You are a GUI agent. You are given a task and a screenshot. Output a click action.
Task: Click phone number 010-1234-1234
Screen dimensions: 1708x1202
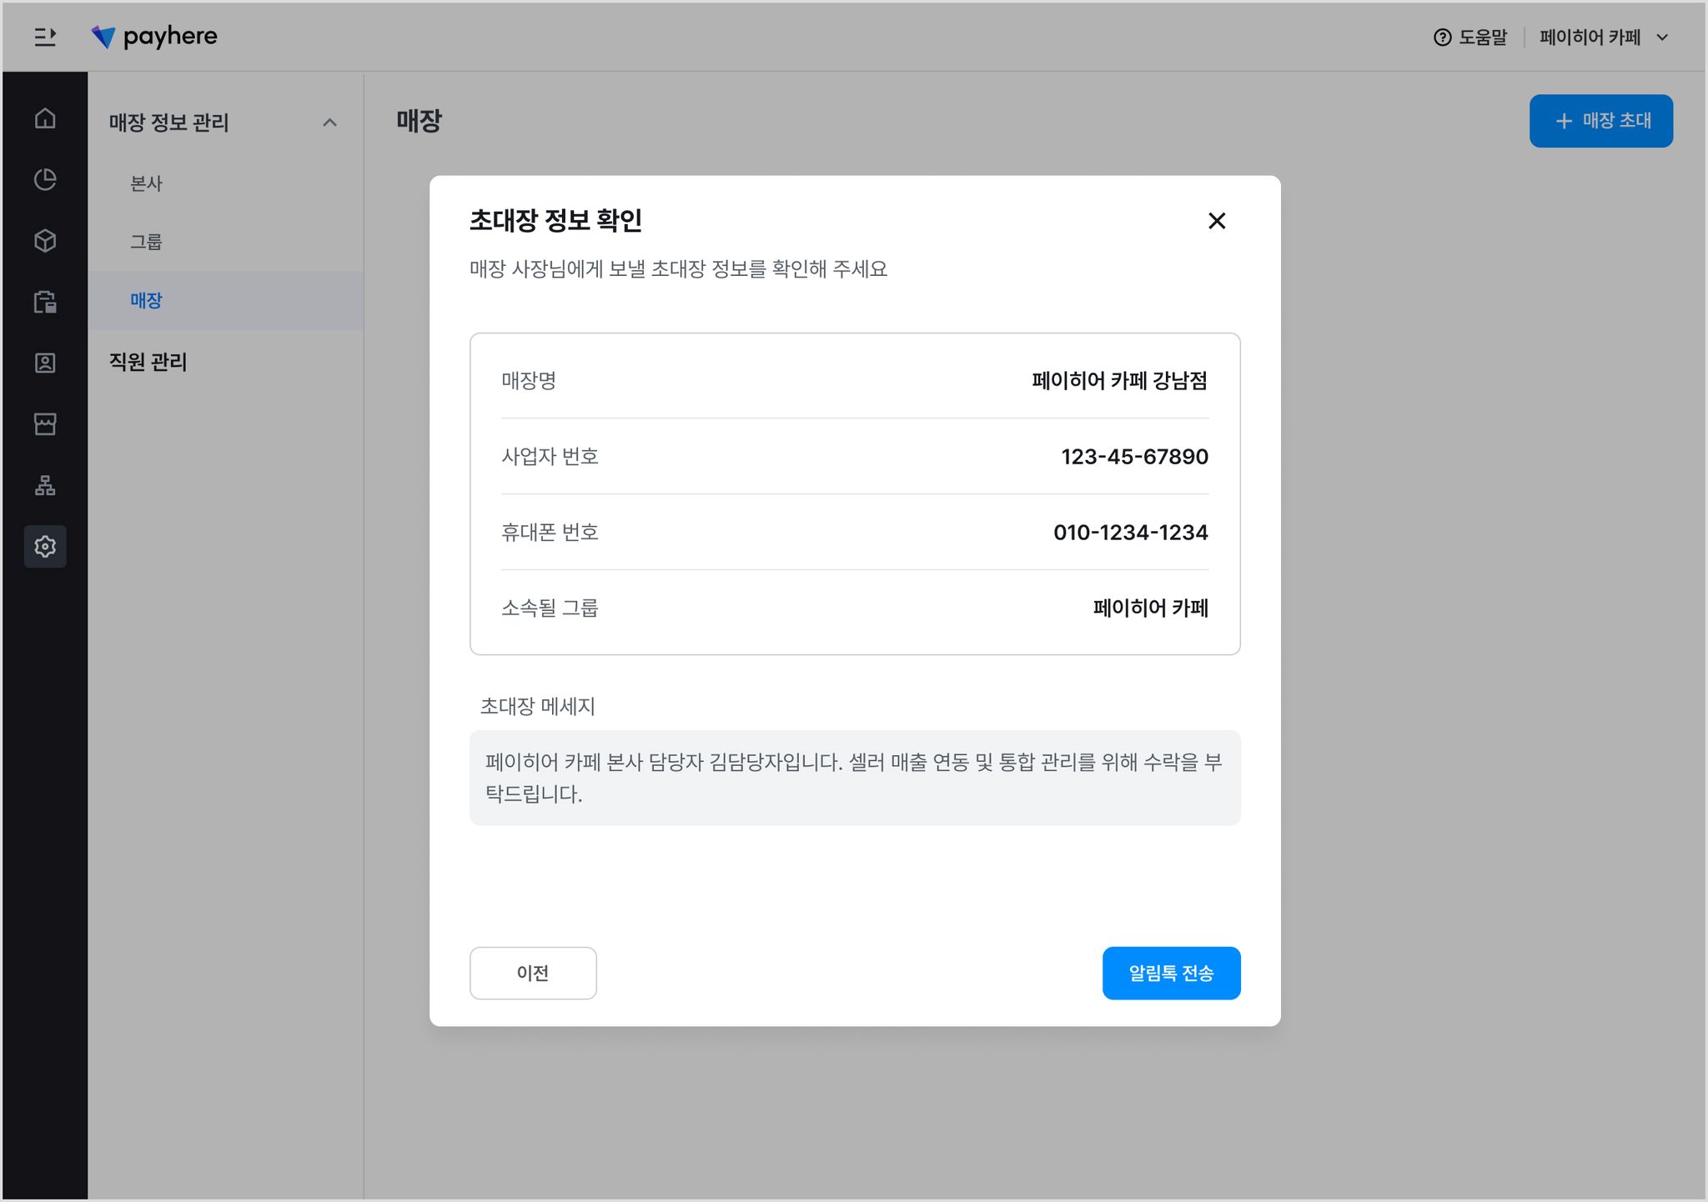(1130, 533)
